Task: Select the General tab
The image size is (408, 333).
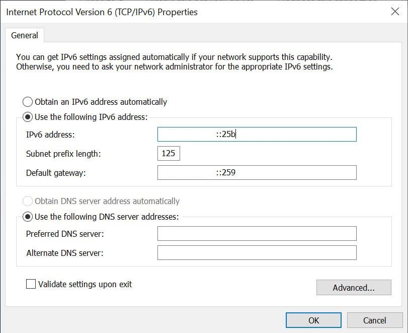Action: tap(25, 35)
